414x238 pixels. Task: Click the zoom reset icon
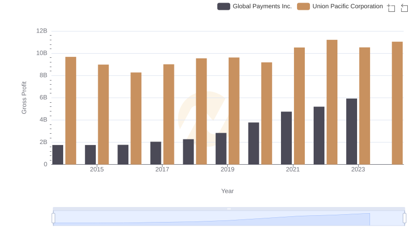[404, 8]
